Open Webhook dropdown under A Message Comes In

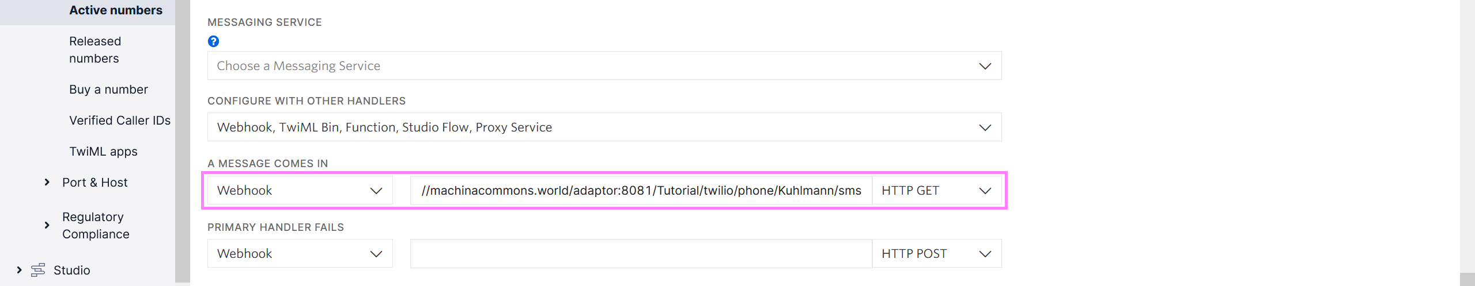click(300, 190)
